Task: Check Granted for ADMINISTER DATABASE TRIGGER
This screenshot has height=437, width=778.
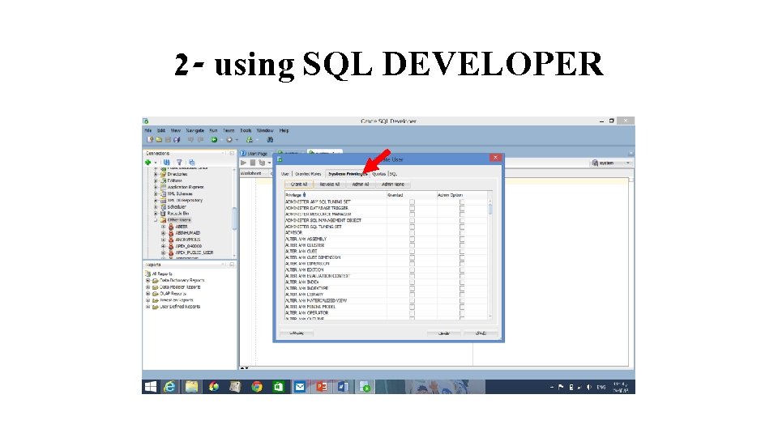Action: (412, 208)
